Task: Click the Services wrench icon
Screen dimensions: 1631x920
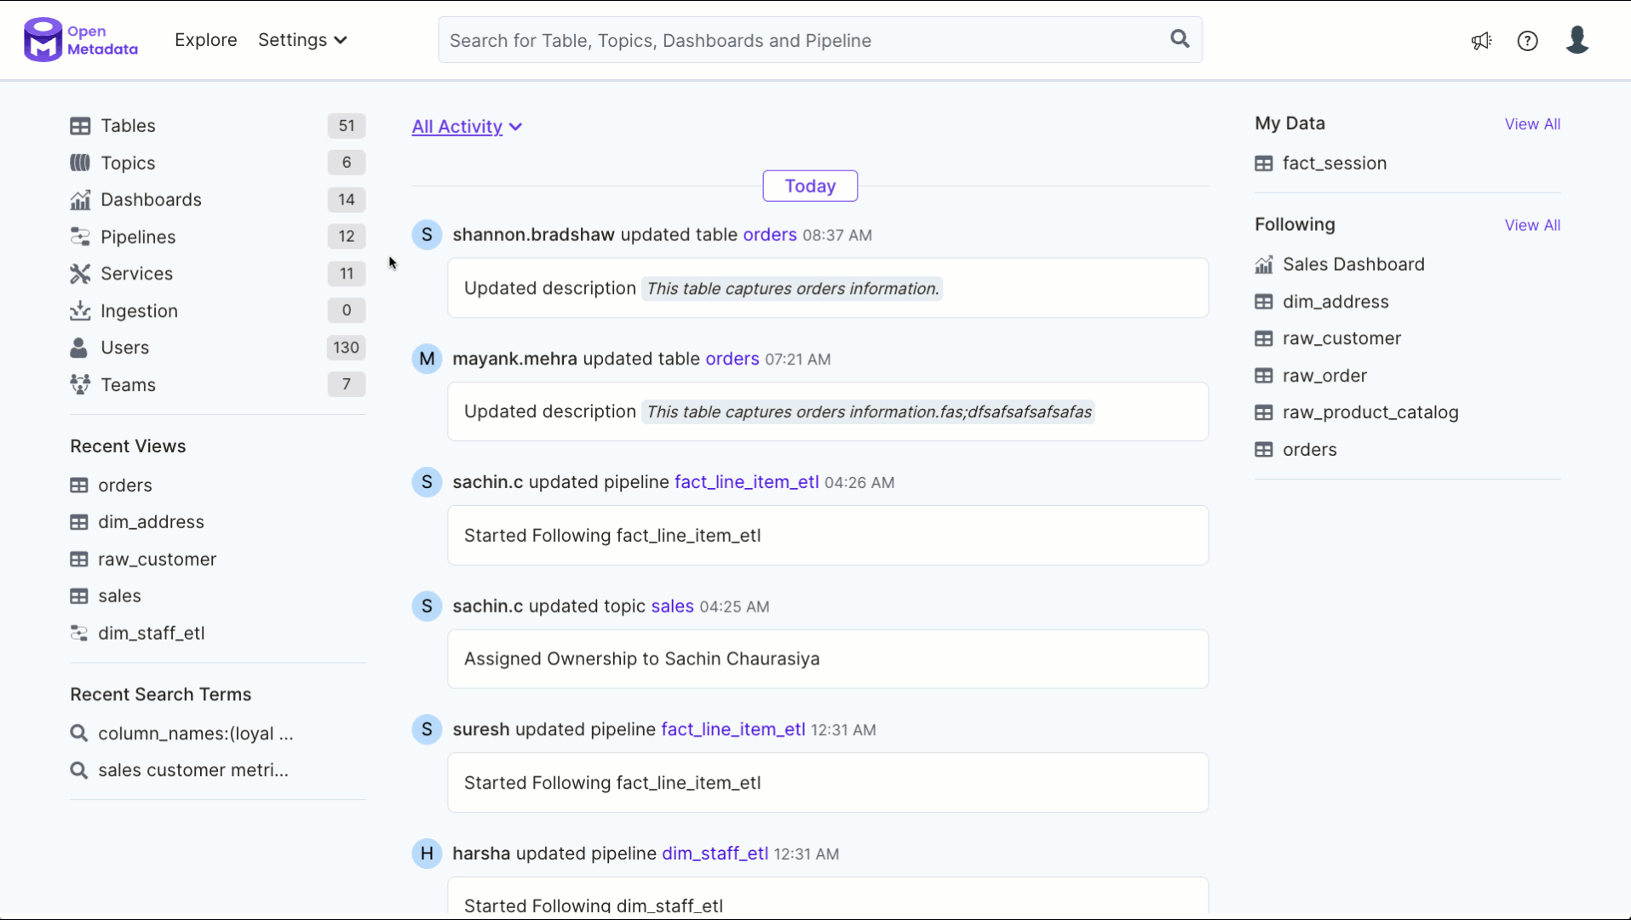Action: click(x=80, y=273)
